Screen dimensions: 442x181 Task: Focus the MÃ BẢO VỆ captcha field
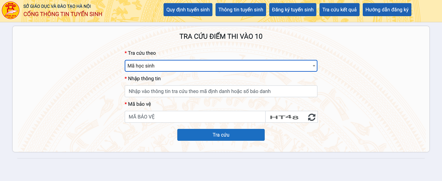(195, 117)
